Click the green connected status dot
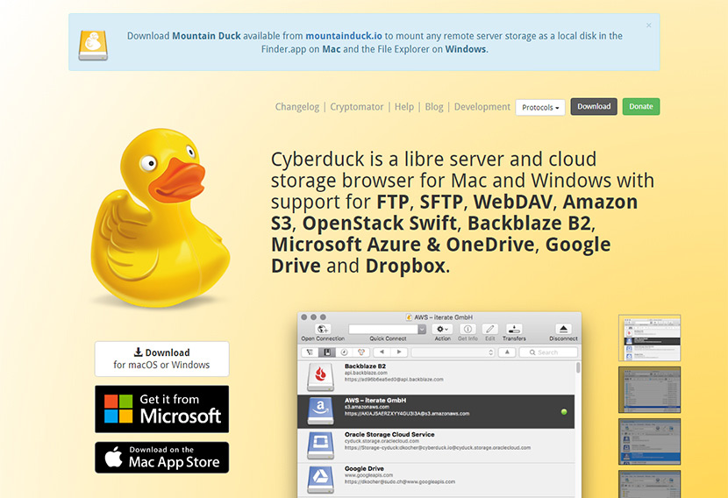Viewport: 728px width, 498px height. [x=564, y=412]
